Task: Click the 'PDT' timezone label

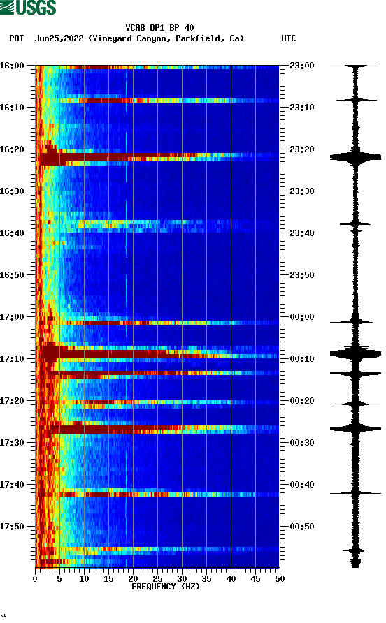Action: (16, 38)
